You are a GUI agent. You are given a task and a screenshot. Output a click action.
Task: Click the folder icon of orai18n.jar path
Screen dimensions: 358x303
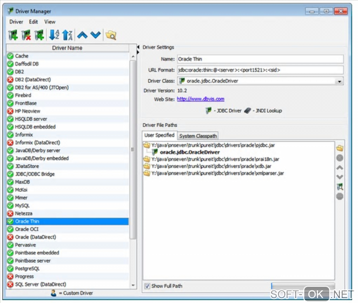coord(147,159)
